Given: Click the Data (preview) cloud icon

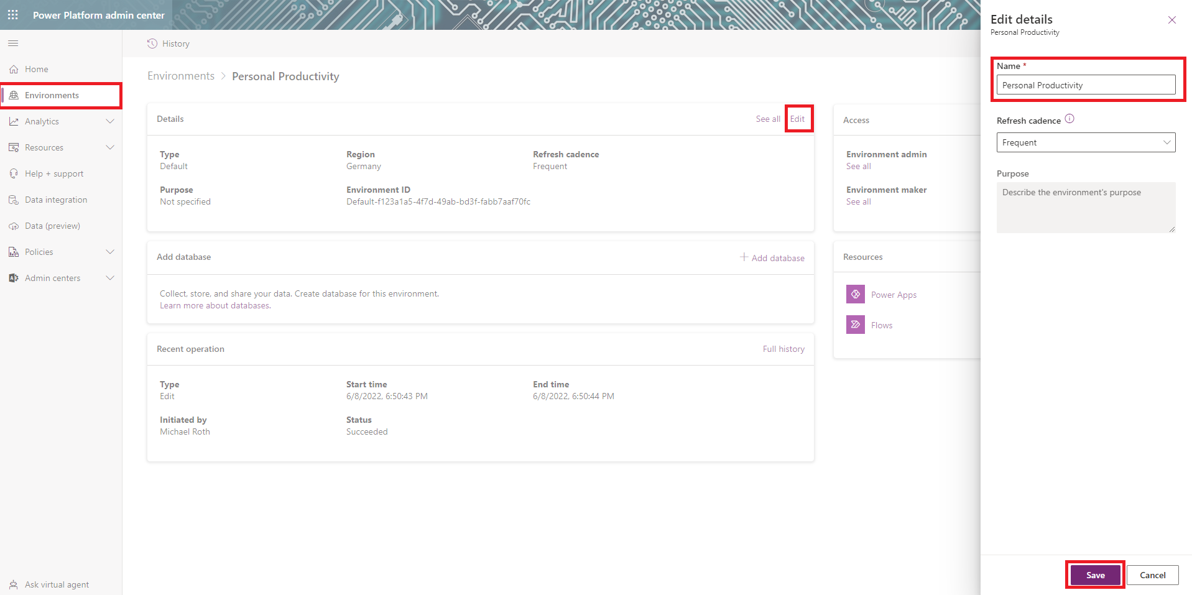Looking at the screenshot, I should 14,226.
